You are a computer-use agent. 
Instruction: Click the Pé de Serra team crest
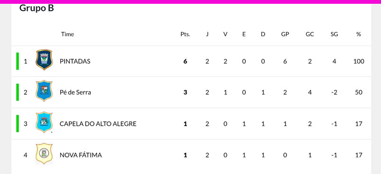tap(44, 91)
